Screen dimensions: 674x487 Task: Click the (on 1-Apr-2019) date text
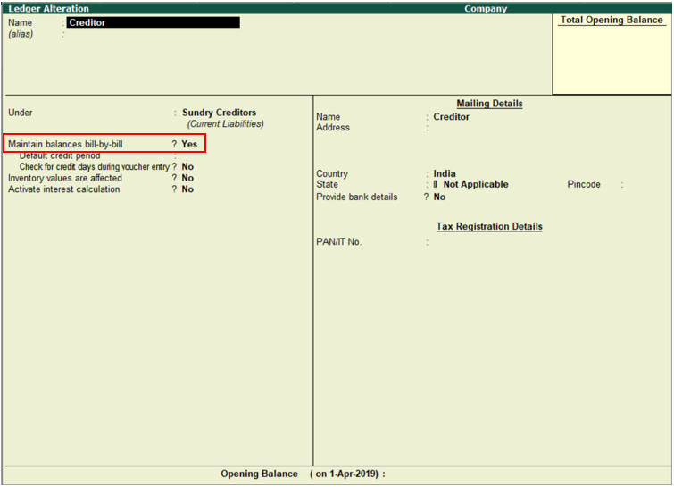(345, 474)
